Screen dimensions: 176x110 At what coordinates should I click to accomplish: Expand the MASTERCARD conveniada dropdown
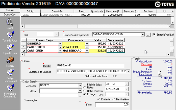pos(87,51)
